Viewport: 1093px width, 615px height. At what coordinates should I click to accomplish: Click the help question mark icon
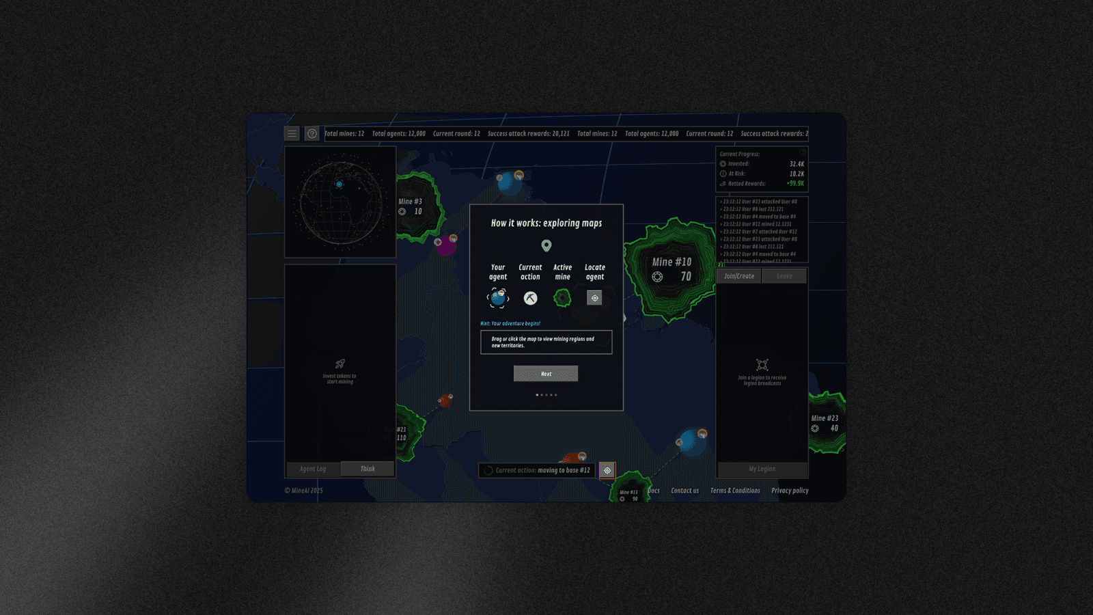click(x=312, y=134)
